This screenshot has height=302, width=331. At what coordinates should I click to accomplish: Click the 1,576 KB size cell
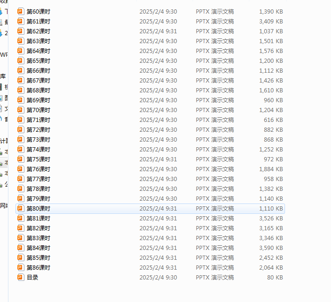pyautogui.click(x=271, y=51)
